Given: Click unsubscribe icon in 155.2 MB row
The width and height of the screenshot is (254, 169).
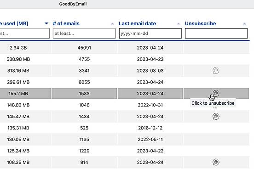Looking at the screenshot, I should (216, 93).
